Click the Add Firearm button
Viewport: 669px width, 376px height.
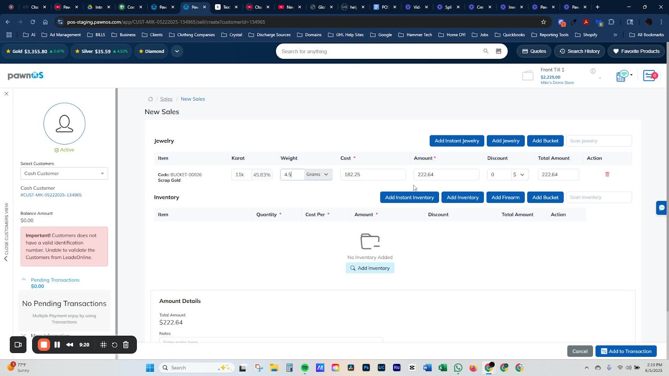(506, 197)
